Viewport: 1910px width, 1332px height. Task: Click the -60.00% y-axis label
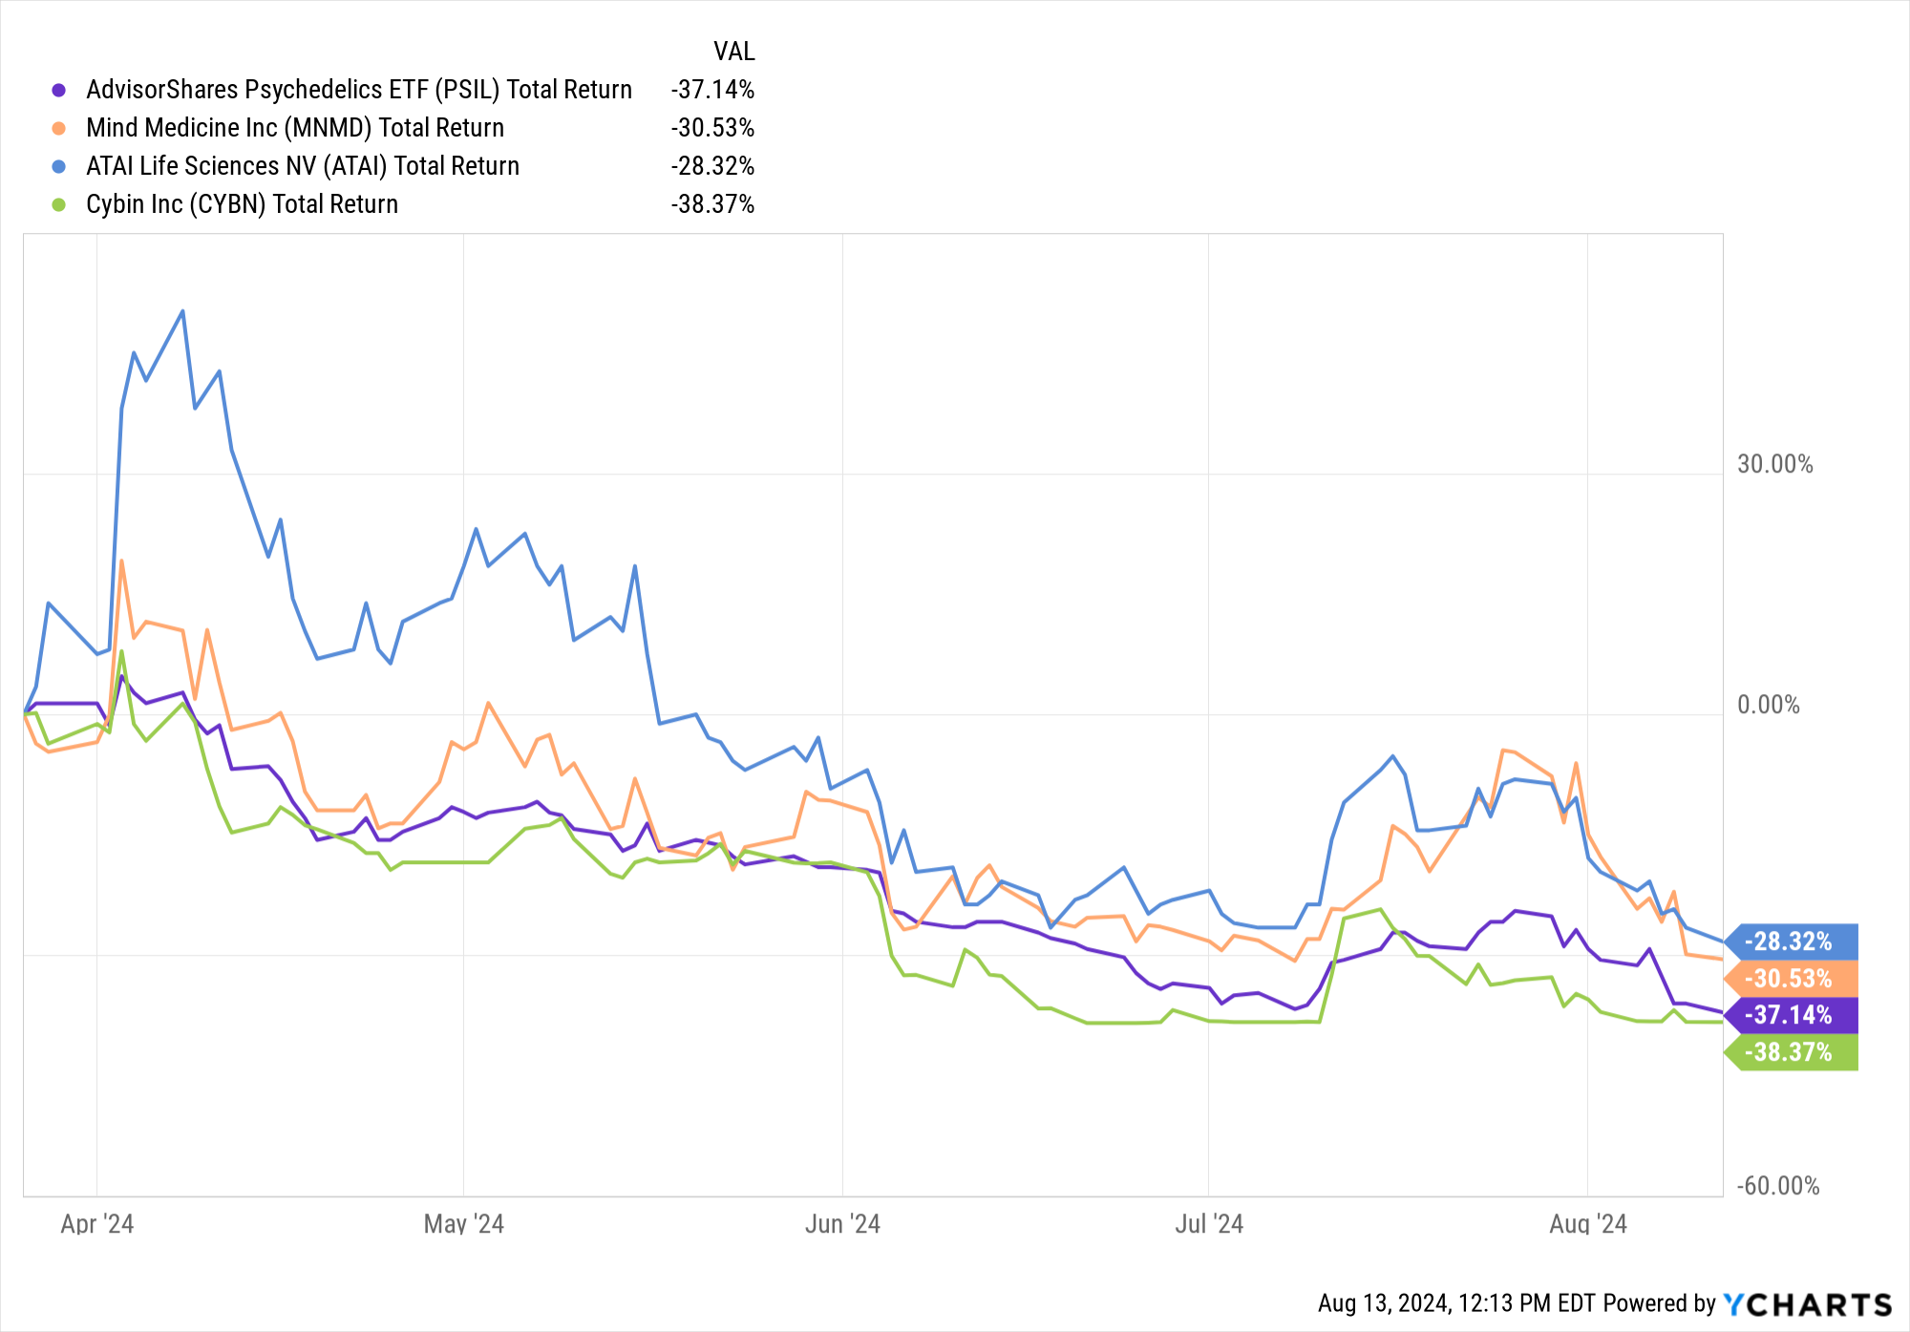[1777, 1186]
